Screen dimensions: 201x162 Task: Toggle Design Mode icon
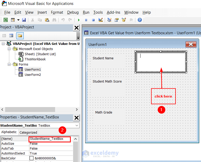point(100,20)
